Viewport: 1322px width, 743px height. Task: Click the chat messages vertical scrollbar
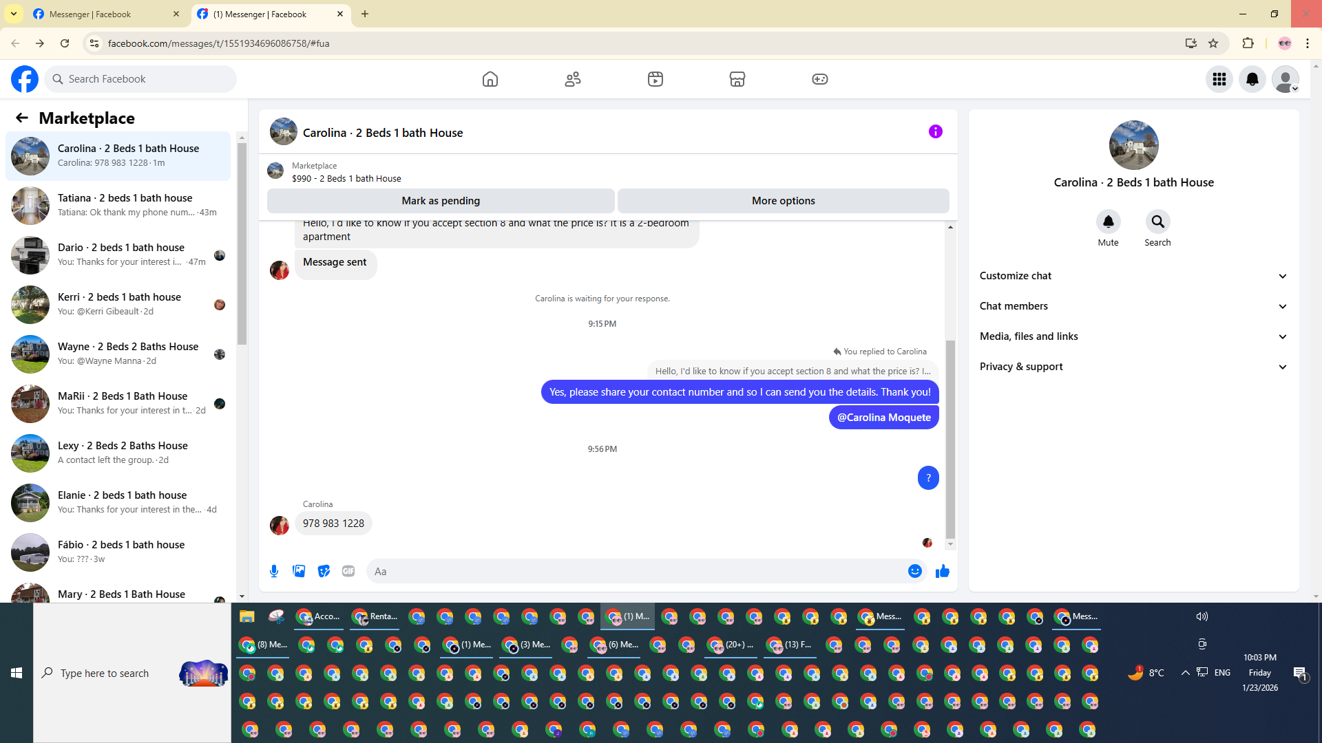tap(950, 440)
